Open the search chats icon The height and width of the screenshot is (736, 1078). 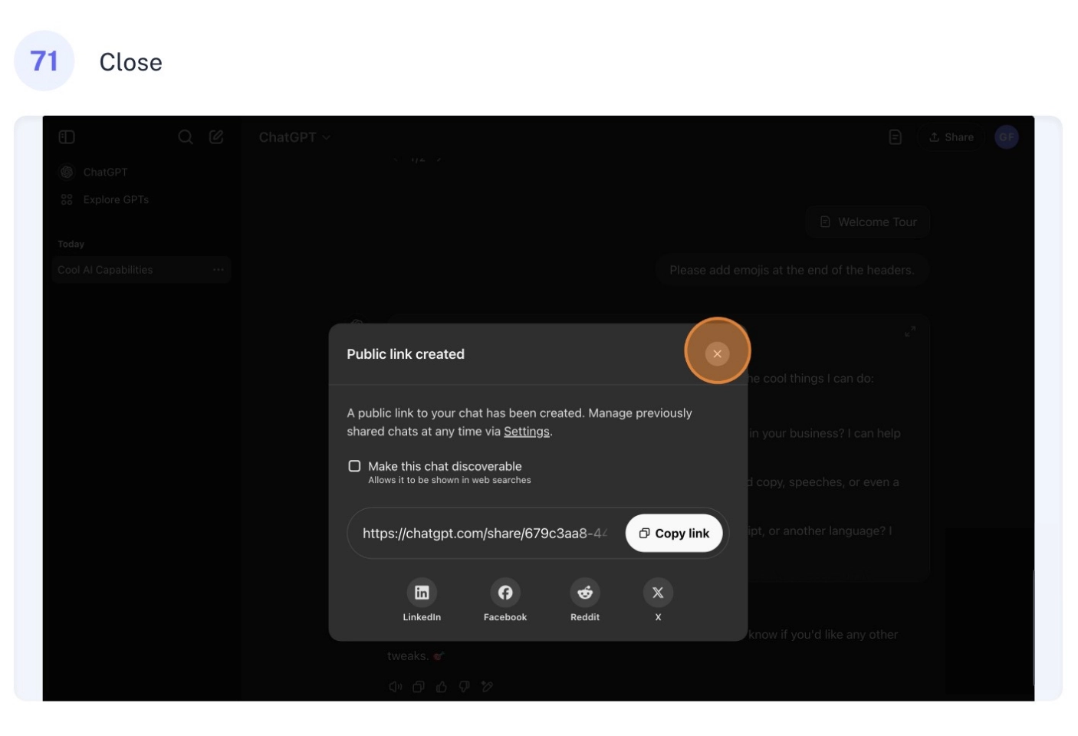(x=185, y=137)
